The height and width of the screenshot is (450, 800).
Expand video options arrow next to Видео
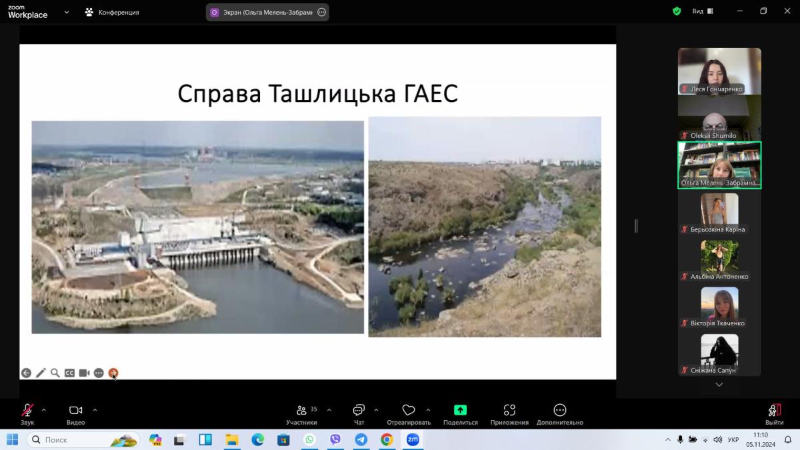(95, 410)
